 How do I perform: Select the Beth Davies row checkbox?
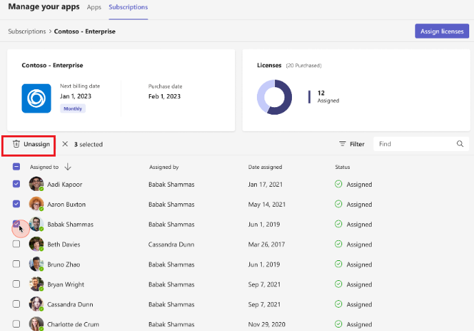pos(16,244)
